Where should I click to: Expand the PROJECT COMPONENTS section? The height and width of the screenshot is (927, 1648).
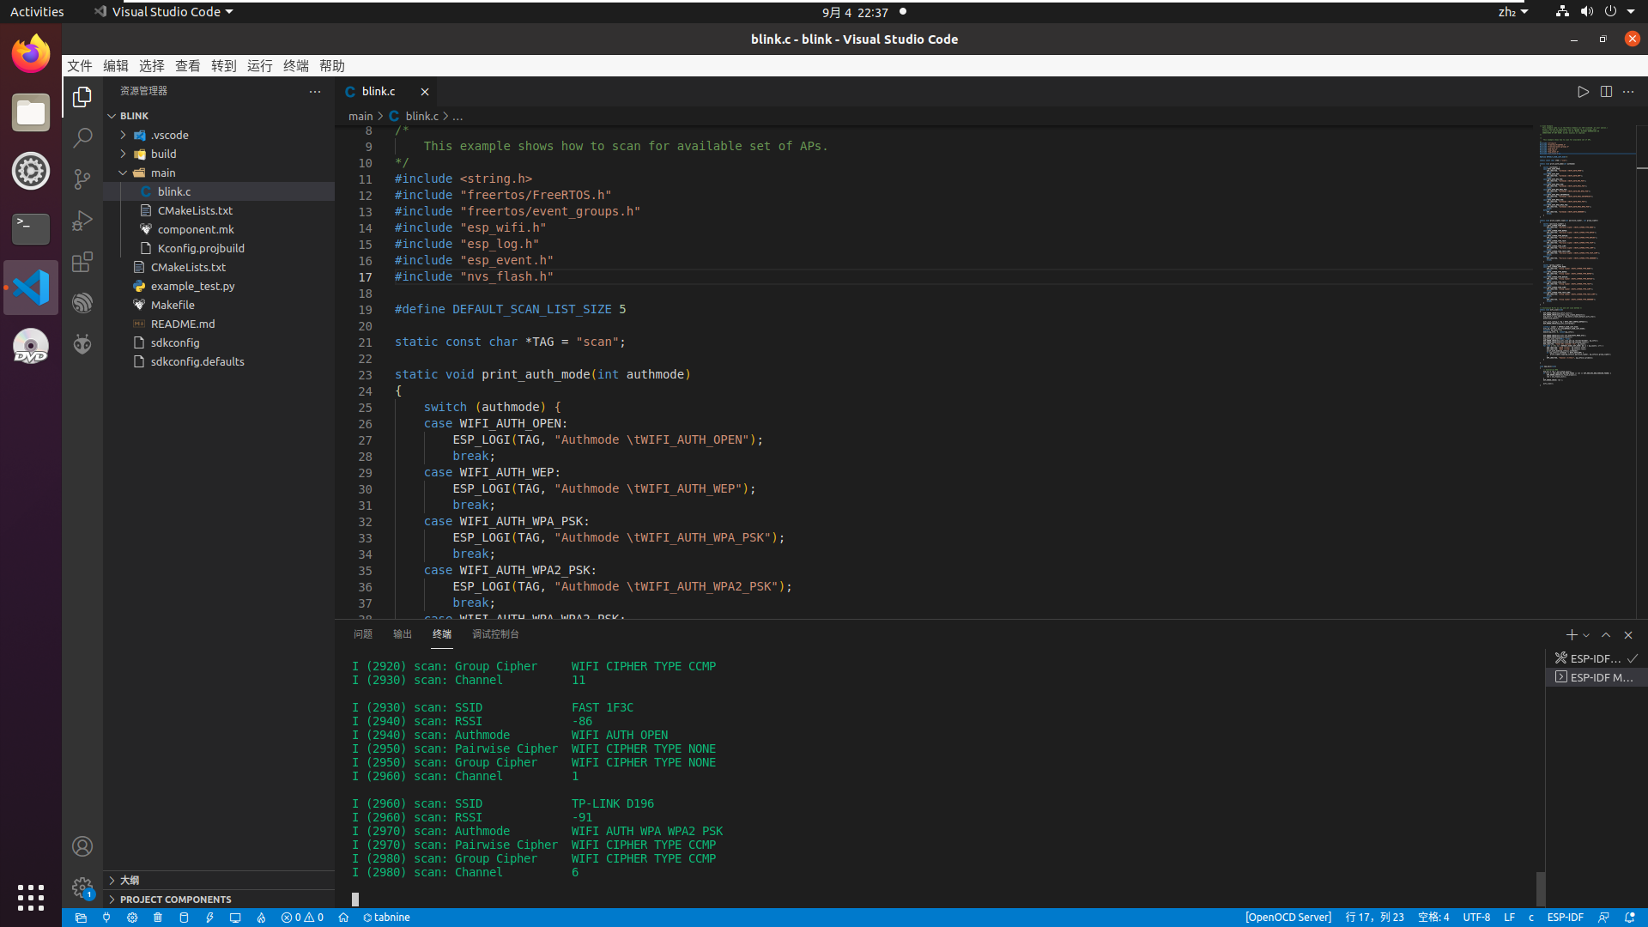pos(175,900)
